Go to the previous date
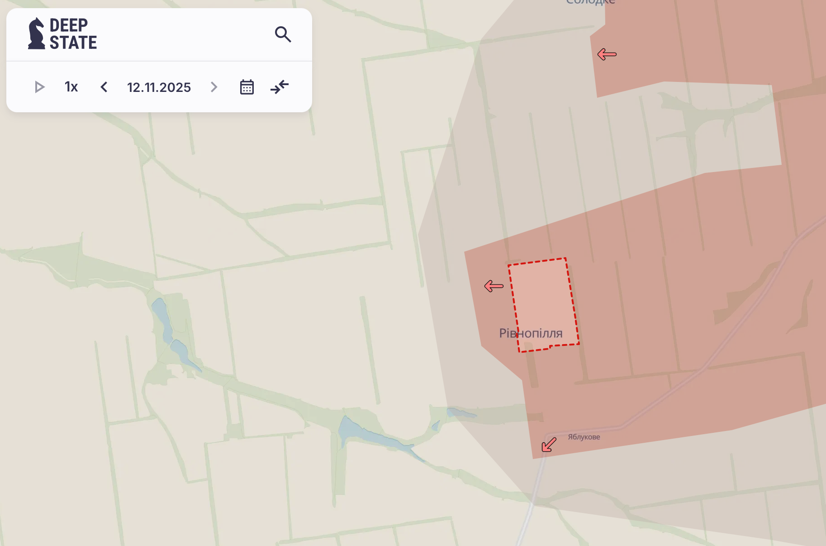This screenshot has width=826, height=546. pos(104,87)
